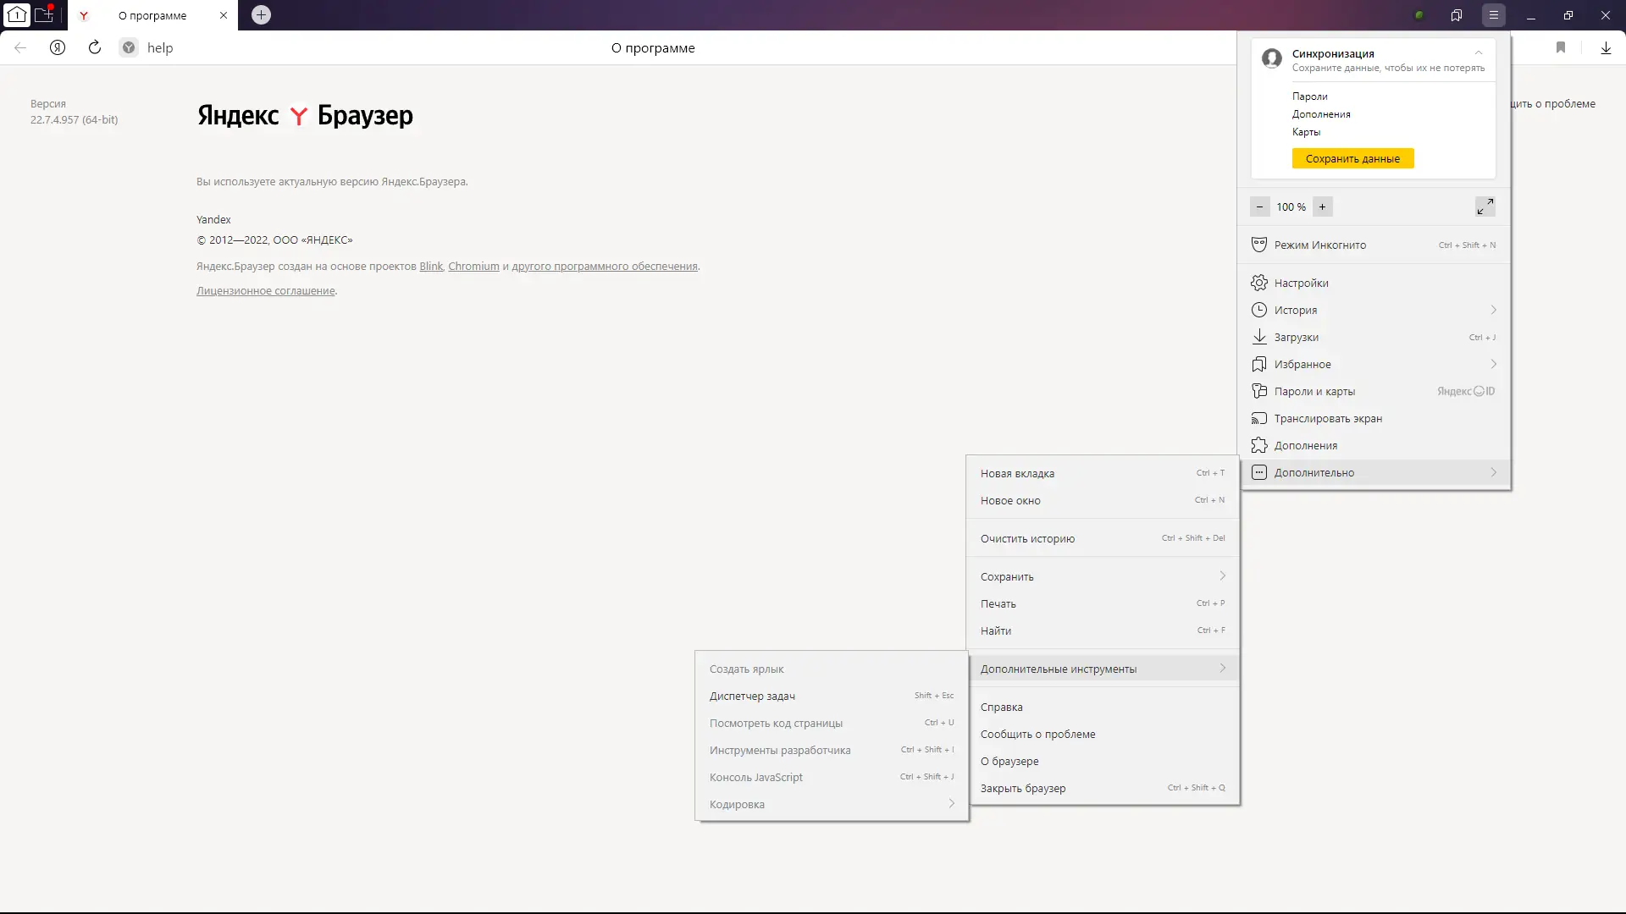Click the address bar showing help
The height and width of the screenshot is (914, 1626).
pyautogui.click(x=160, y=47)
